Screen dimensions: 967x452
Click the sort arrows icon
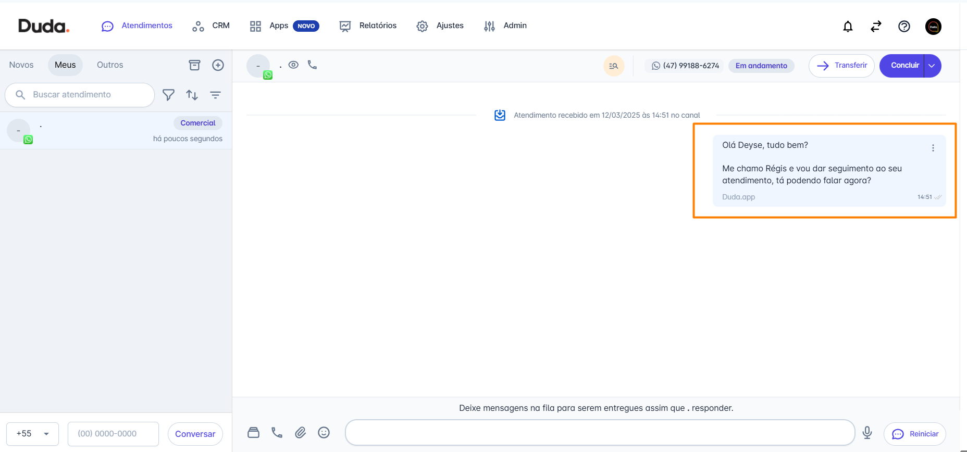pyautogui.click(x=192, y=95)
